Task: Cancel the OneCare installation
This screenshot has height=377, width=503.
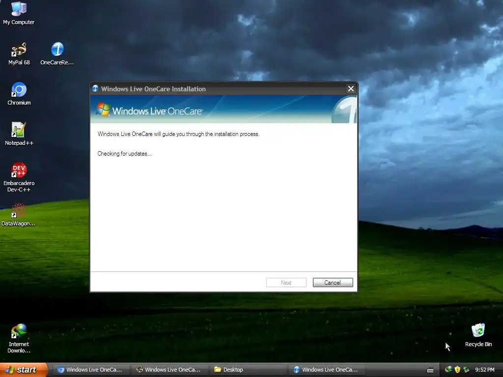Action: click(x=333, y=282)
